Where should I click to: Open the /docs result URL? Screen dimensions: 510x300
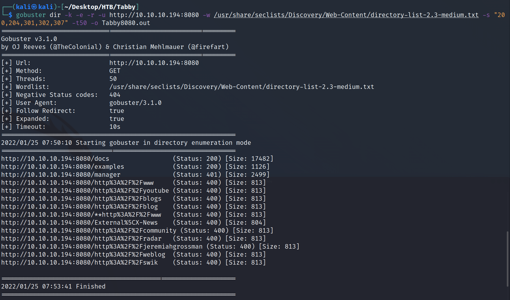tap(55, 159)
